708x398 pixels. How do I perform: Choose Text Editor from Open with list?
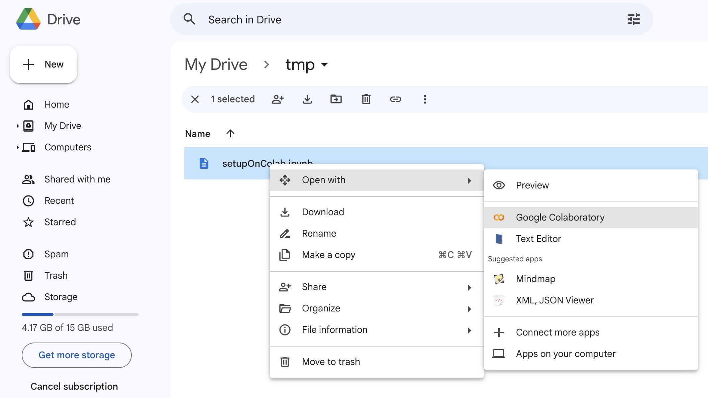tap(538, 239)
